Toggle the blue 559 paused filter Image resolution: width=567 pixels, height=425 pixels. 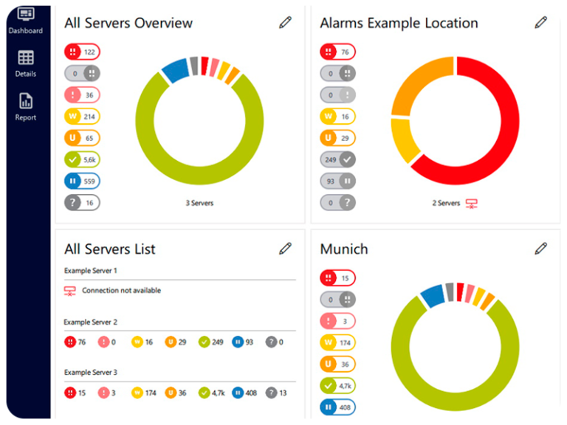click(82, 182)
